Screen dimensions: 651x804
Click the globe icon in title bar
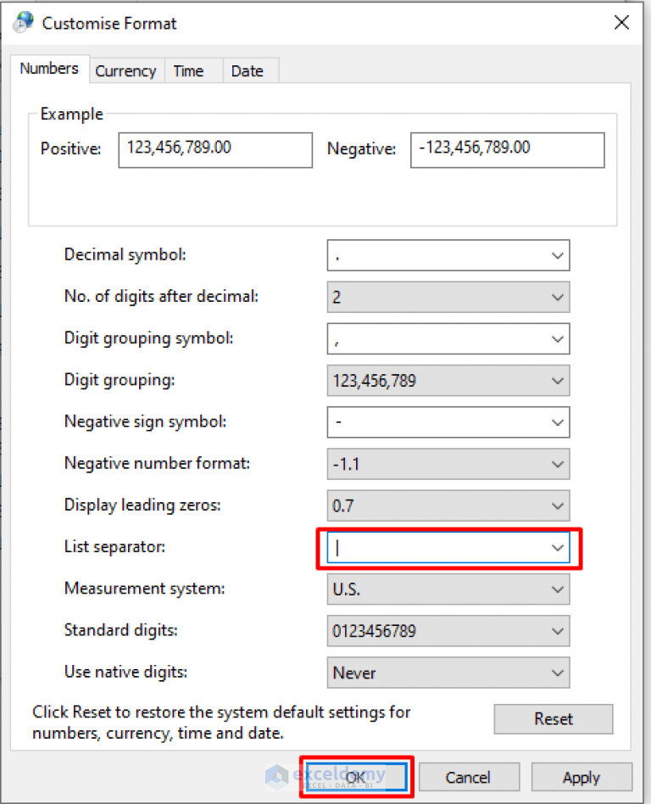pos(24,23)
